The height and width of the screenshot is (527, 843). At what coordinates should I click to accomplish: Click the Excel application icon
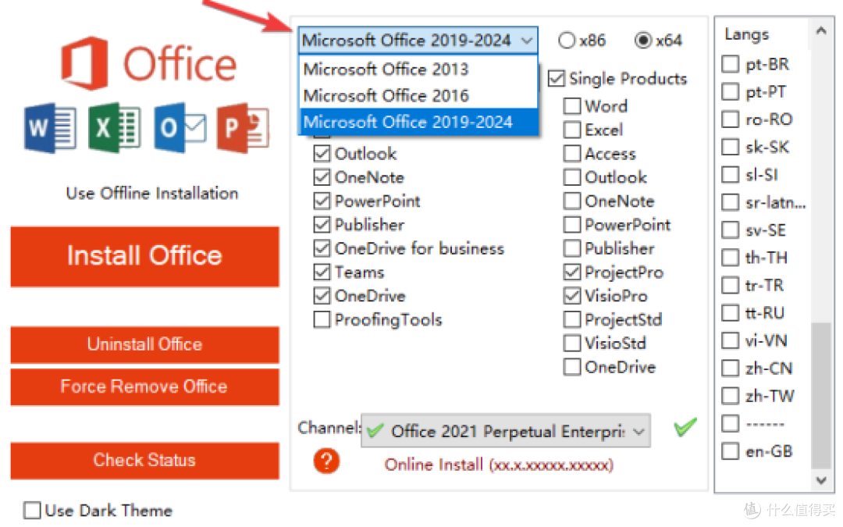coord(115,128)
